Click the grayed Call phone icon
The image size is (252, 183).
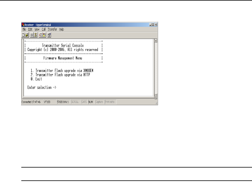tap(32, 35)
